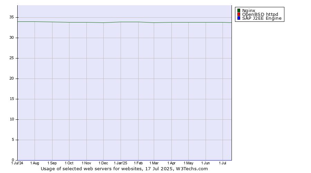Image resolution: width=311 pixels, height=173 pixels.
Task: Click the 1 Jan'25 x-axis label
Action: [120, 163]
